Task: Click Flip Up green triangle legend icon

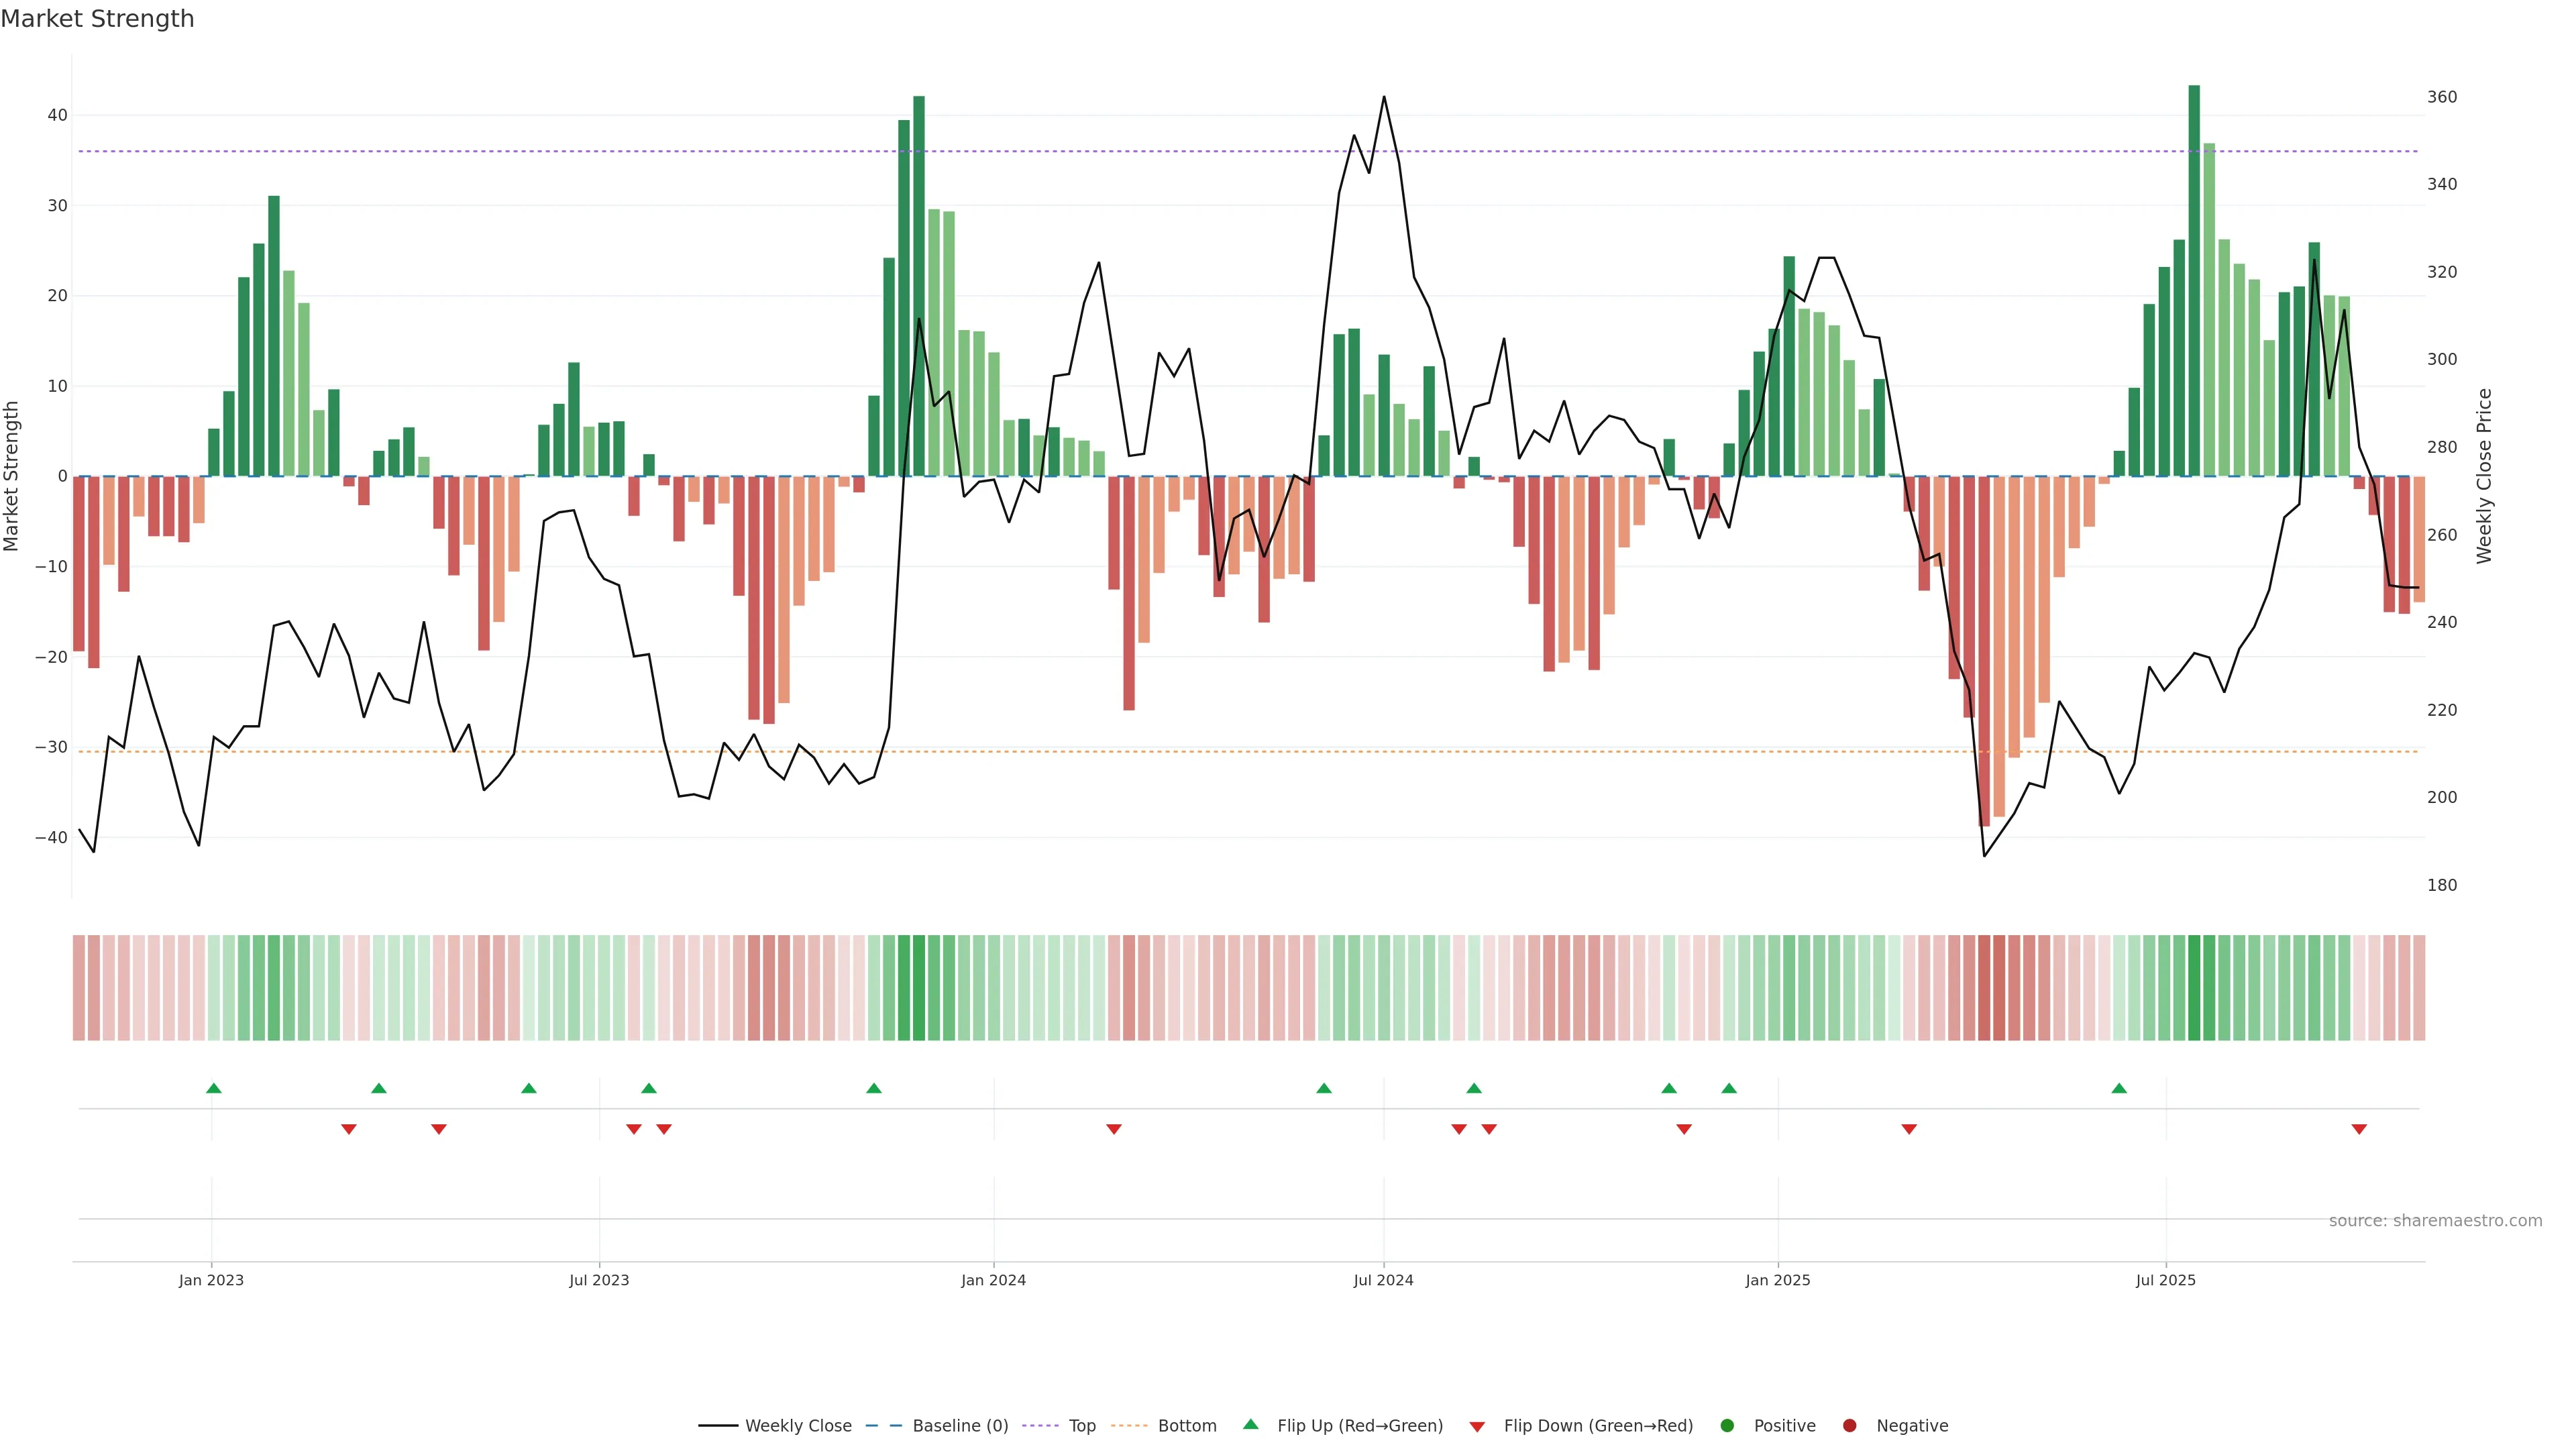Action: pyautogui.click(x=1250, y=1425)
